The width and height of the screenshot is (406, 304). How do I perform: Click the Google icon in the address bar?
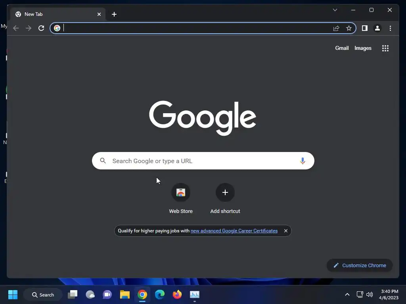(57, 28)
